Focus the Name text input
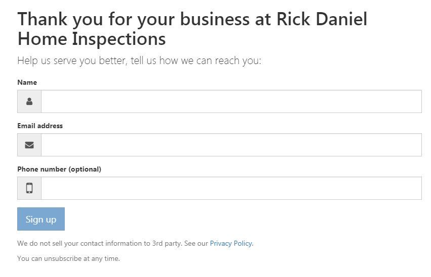Image resolution: width=431 pixels, height=277 pixels. click(231, 101)
